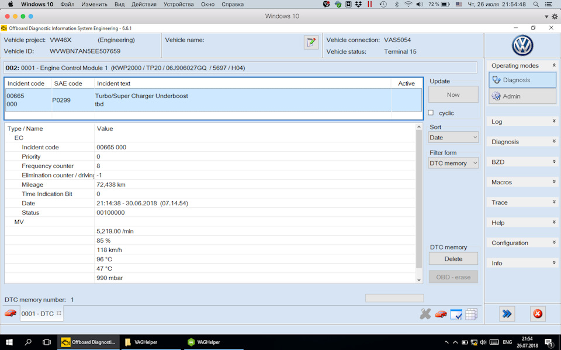This screenshot has width=561, height=350.
Task: Select the Admin operating mode button
Action: tap(522, 96)
